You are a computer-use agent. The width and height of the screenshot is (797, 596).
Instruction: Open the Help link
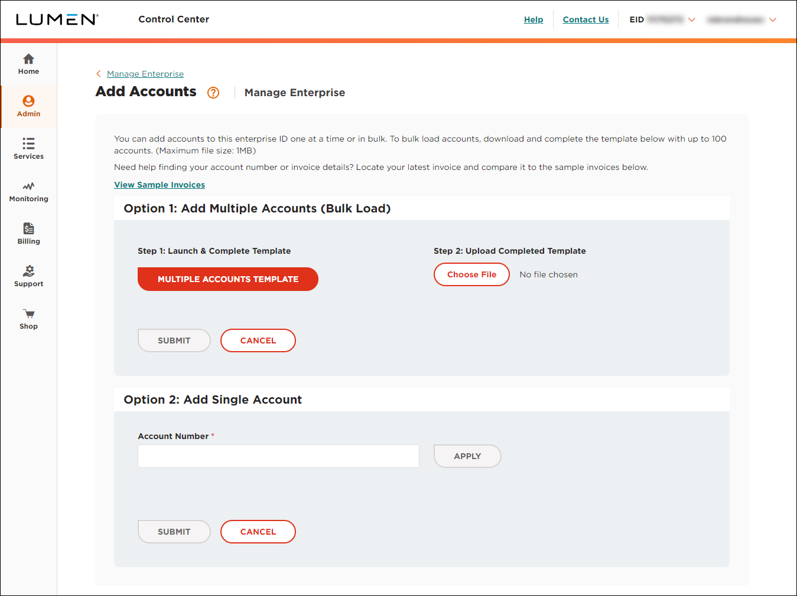pyautogui.click(x=533, y=19)
